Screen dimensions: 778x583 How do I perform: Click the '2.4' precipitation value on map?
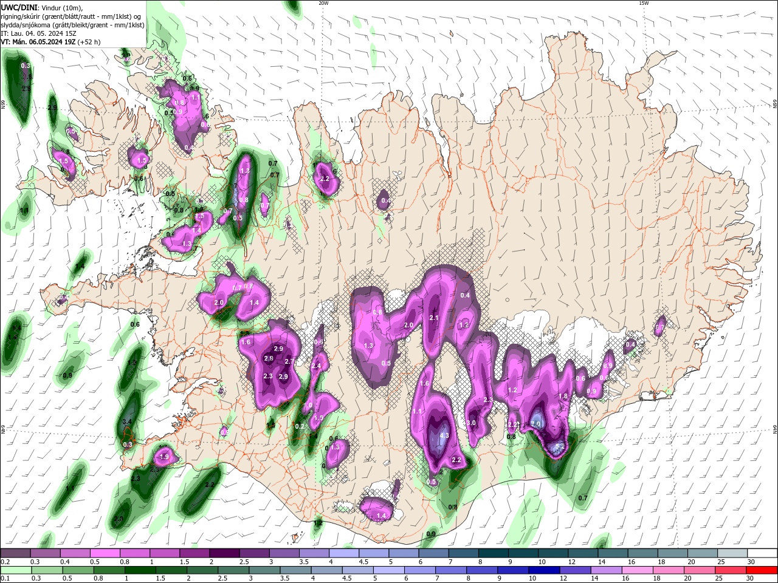(315, 366)
